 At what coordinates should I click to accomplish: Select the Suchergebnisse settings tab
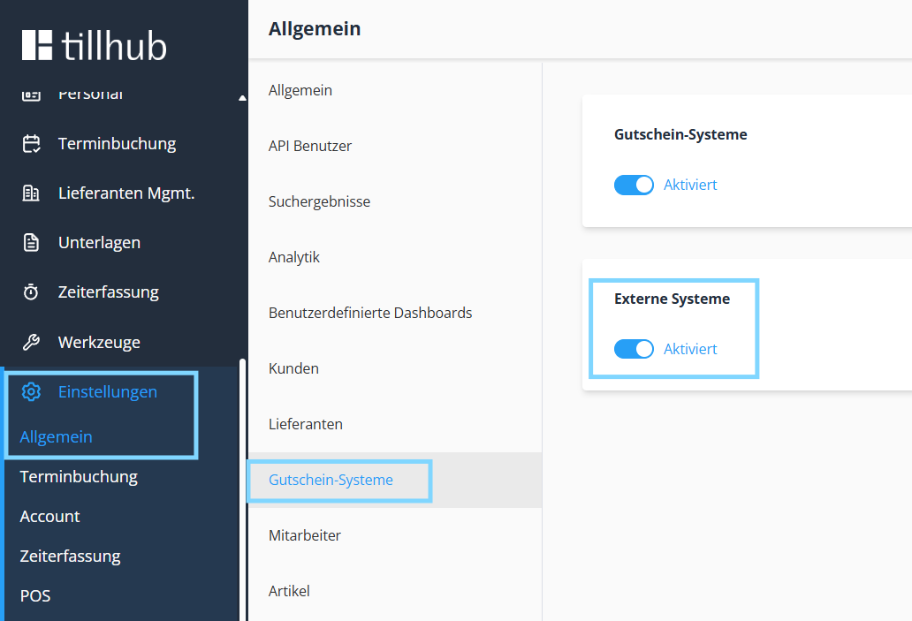coord(319,201)
